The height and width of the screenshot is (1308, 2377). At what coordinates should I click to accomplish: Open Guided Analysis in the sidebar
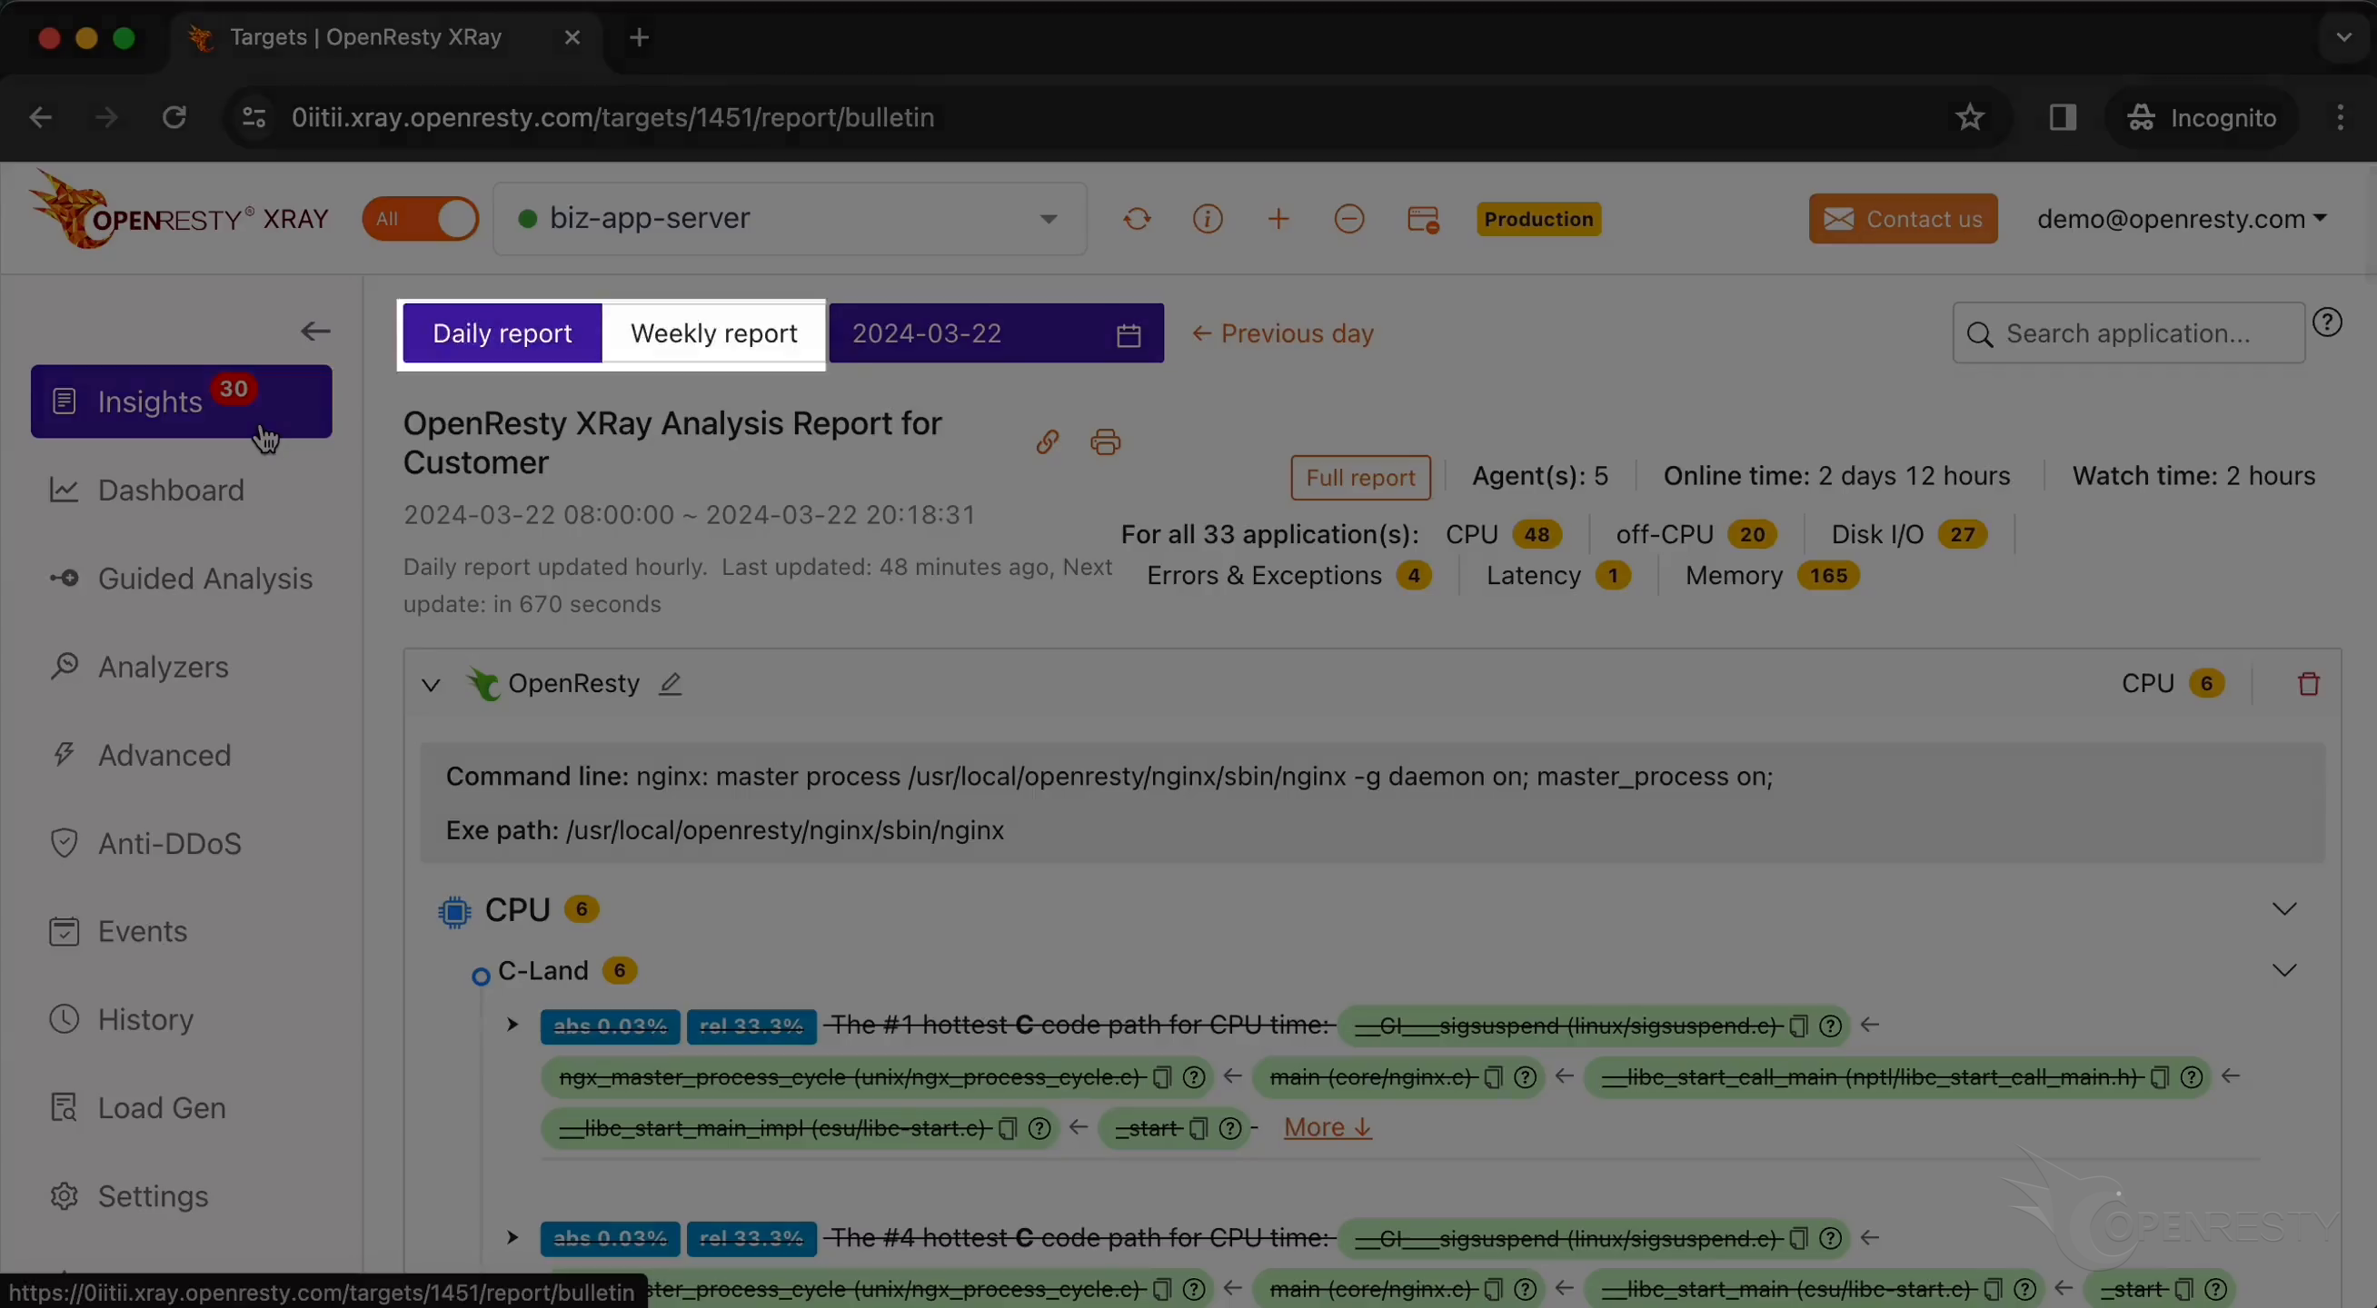point(181,579)
